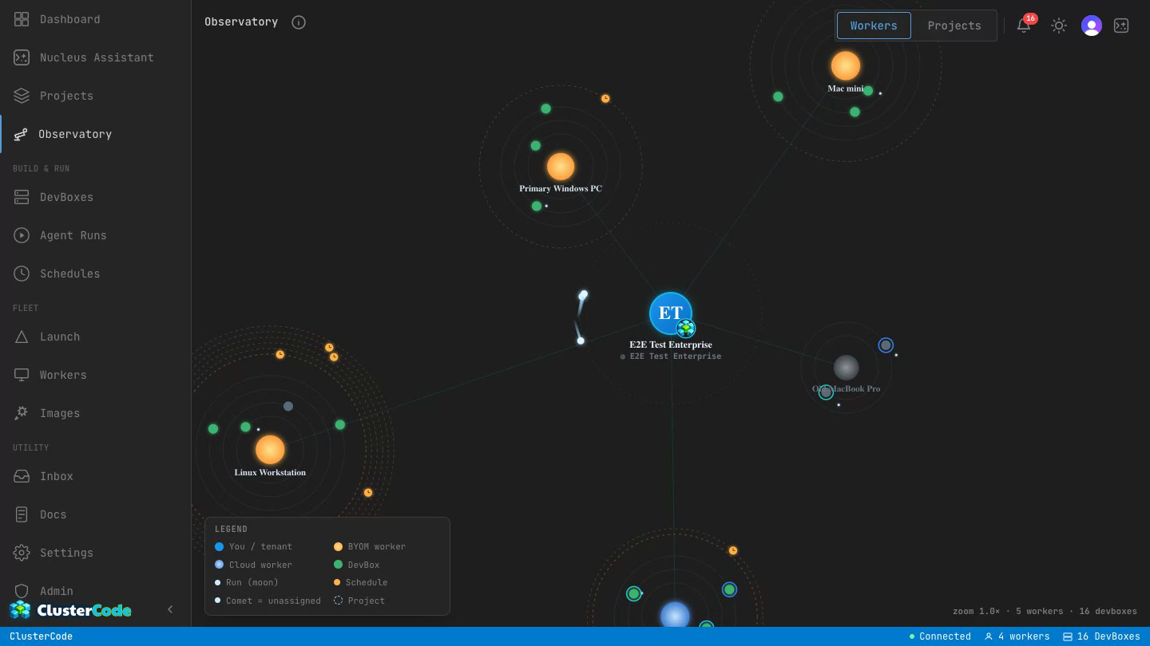1150x646 pixels.
Task: Click the gray DevBox above Linux Workstation
Action: [288, 406]
